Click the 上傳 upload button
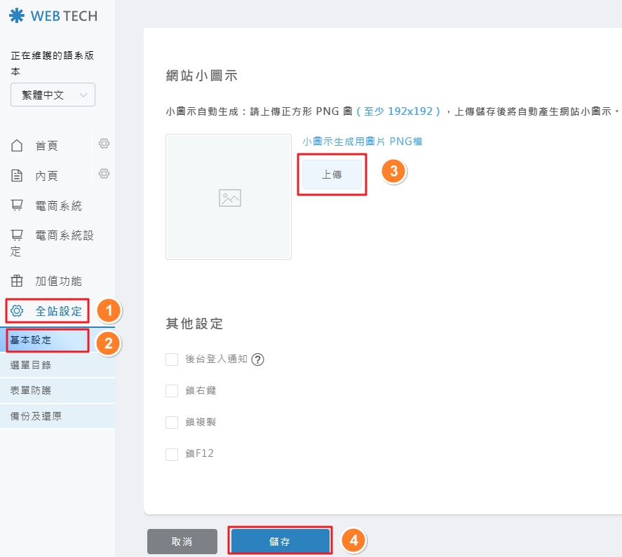Image resolution: width=622 pixels, height=557 pixels. click(x=332, y=175)
